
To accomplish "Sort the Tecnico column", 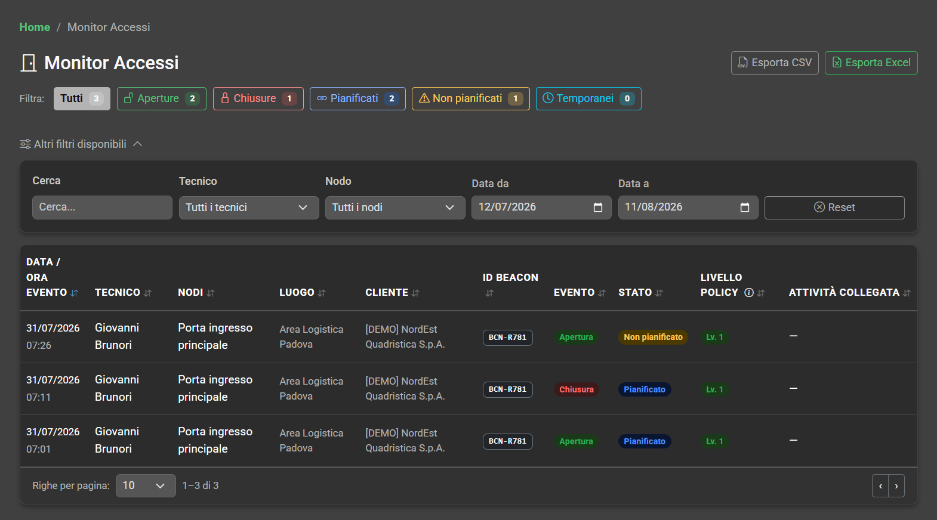I will 148,293.
